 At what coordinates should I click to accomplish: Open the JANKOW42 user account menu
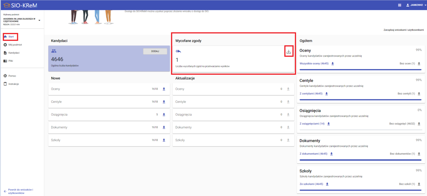coord(416,5)
